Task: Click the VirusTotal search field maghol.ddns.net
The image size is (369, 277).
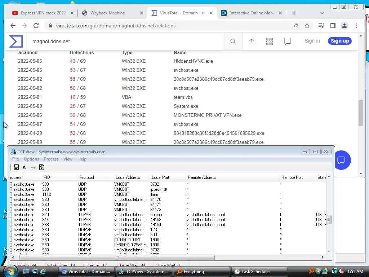Action: [x=125, y=41]
